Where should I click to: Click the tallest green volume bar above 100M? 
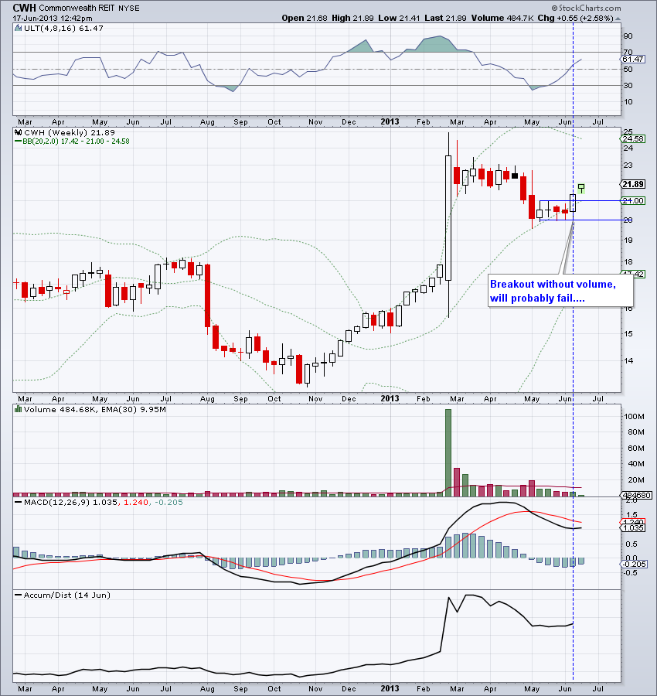pos(448,452)
